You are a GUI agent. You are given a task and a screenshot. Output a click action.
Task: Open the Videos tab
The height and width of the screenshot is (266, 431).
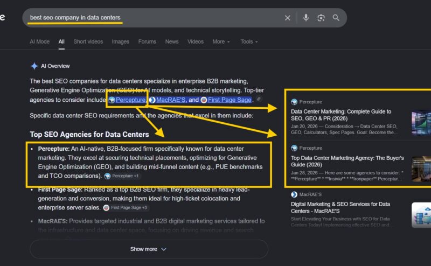(196, 41)
